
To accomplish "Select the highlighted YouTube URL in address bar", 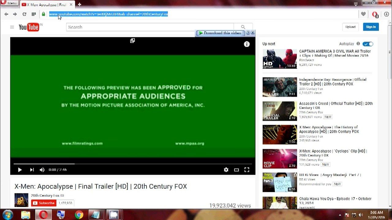I will (108, 14).
